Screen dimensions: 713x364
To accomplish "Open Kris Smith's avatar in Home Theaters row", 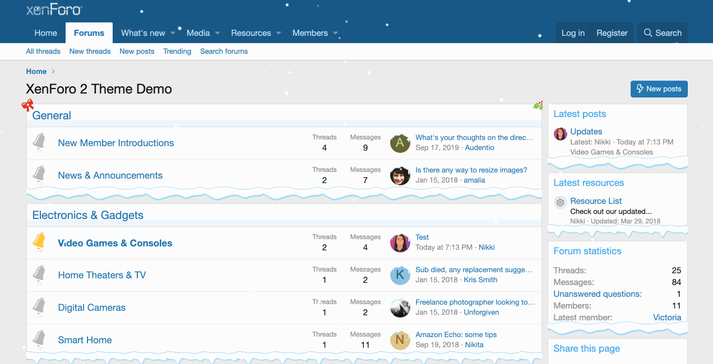I will [400, 275].
